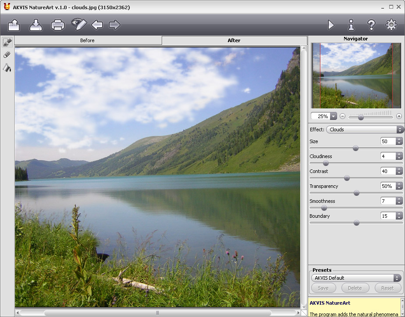Click the Contrast value field showing 40
The height and width of the screenshot is (317, 405).
point(388,171)
